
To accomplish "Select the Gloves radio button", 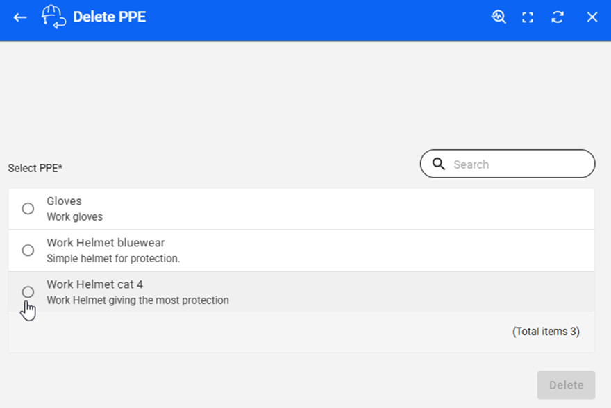I will (x=28, y=209).
